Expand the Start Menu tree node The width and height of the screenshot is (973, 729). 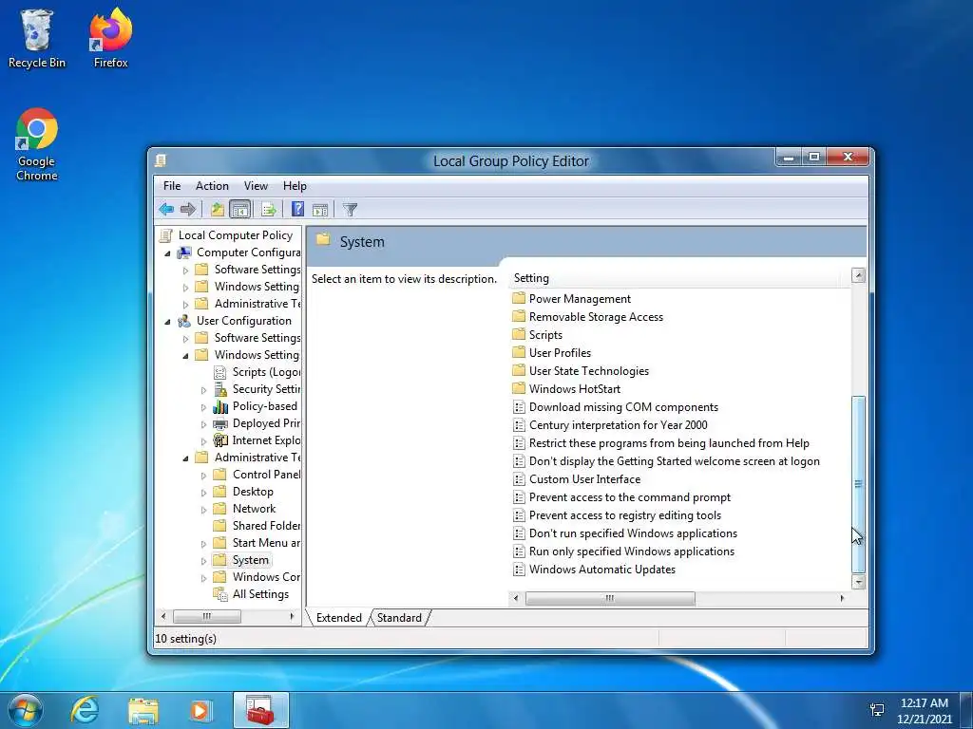(203, 544)
